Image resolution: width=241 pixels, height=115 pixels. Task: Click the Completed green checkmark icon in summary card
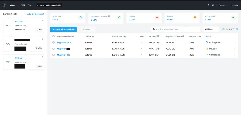pyautogui.click(x=233, y=17)
